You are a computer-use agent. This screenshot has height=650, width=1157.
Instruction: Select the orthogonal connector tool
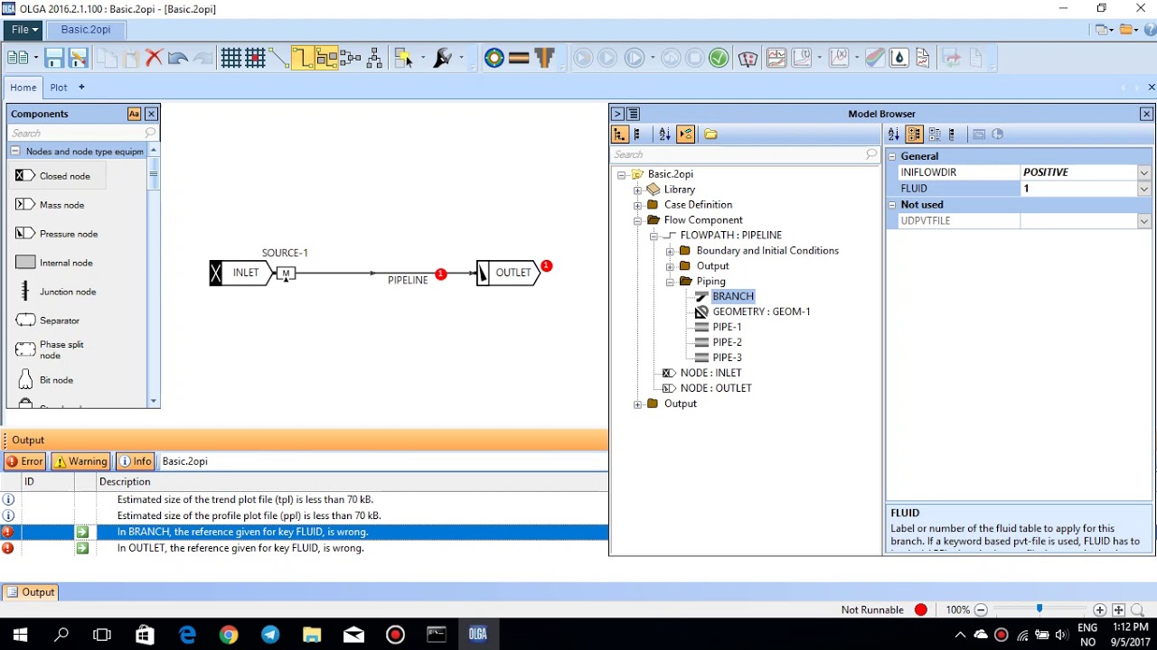pyautogui.click(x=302, y=59)
